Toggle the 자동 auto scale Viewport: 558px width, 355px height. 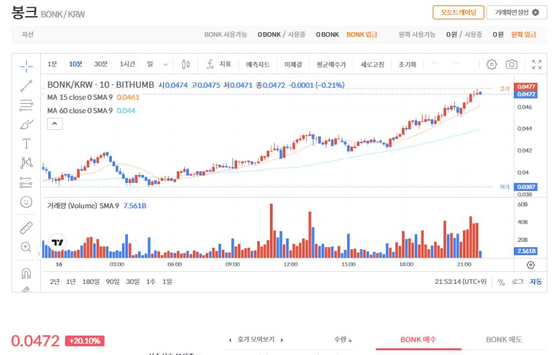[536, 282]
